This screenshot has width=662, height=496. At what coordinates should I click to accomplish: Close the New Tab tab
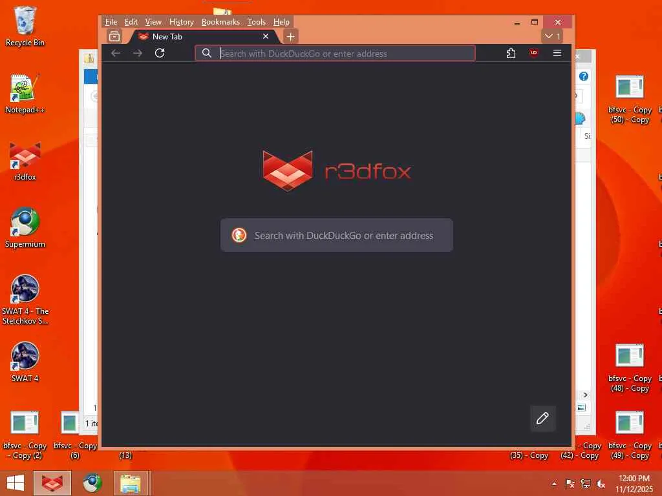coord(266,36)
